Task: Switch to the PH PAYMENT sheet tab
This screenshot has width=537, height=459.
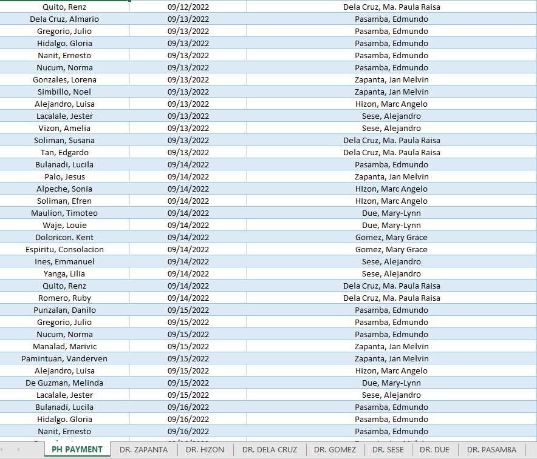Action: coord(77,449)
